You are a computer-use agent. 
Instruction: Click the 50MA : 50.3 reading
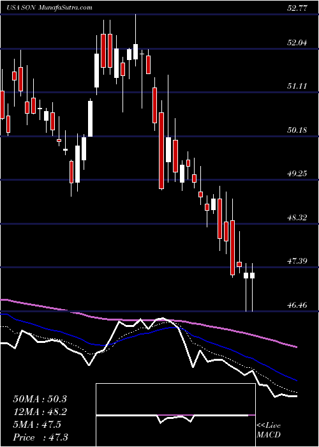[40, 399]
